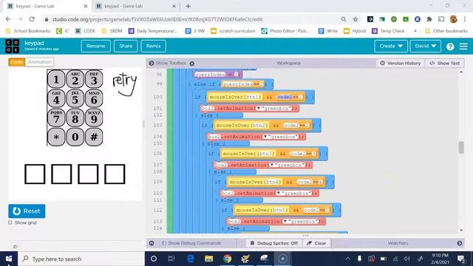Open File Explorer from the taskbar
This screenshot has height=266, width=473.
(x=208, y=259)
